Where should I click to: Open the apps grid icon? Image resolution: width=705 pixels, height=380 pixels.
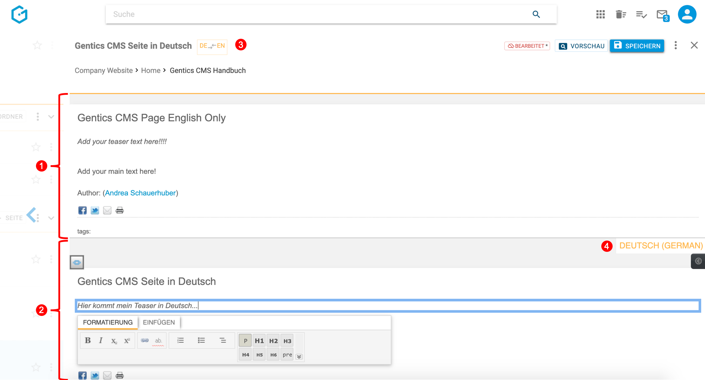click(600, 14)
